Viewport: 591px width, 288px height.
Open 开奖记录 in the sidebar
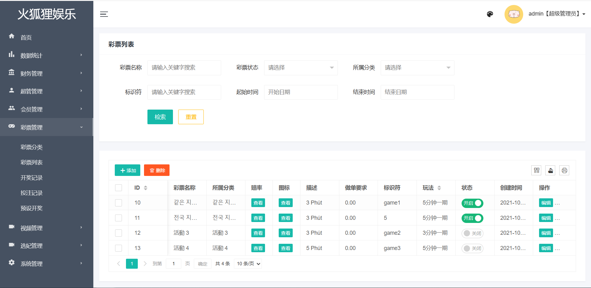click(x=31, y=178)
